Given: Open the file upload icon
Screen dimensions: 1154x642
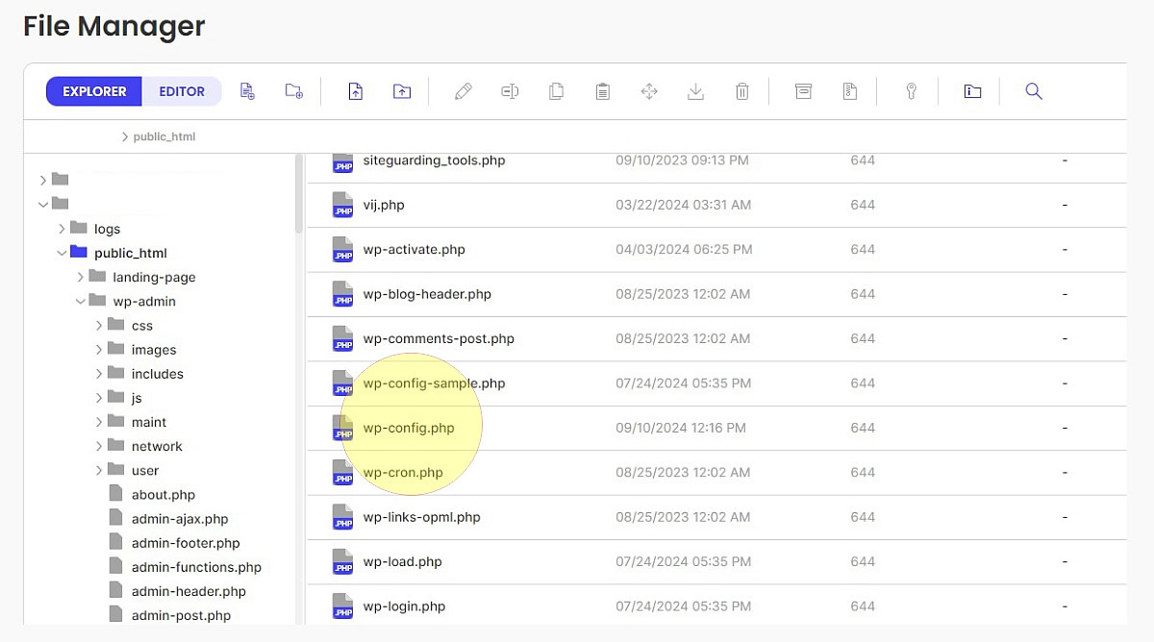Looking at the screenshot, I should pyautogui.click(x=355, y=90).
